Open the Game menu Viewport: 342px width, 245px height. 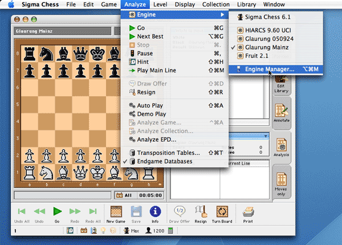coord(109,5)
